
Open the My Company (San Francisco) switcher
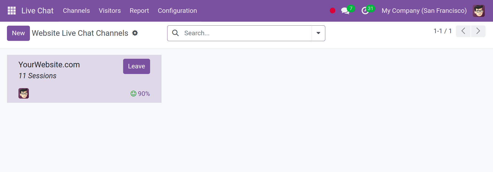tap(424, 11)
